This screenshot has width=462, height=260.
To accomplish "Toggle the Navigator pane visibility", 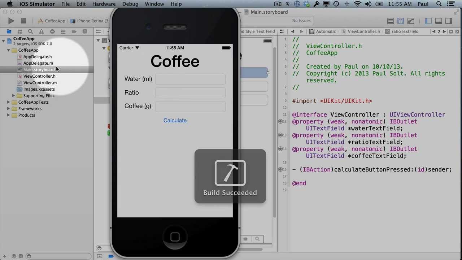I will tap(428, 21).
